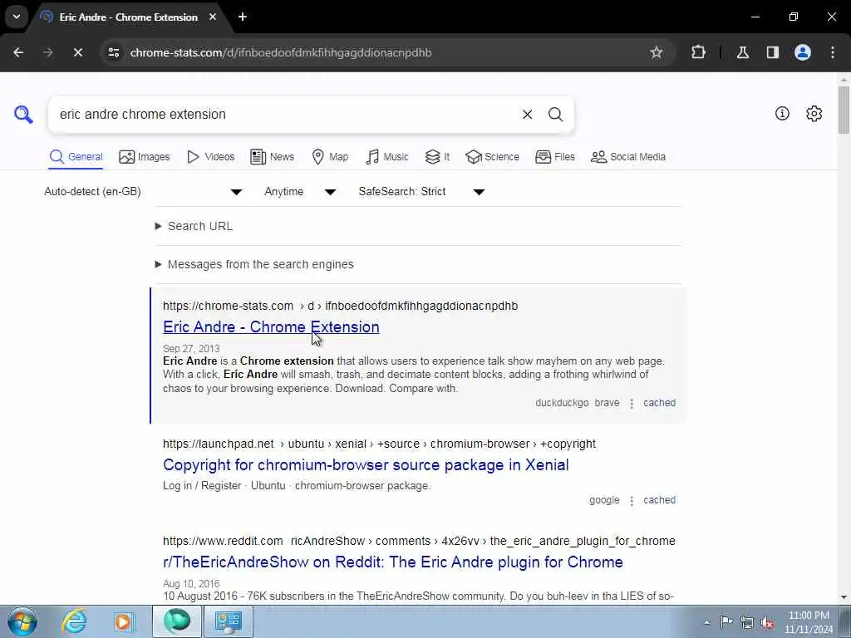Open Chrome profile avatar

[x=803, y=52]
